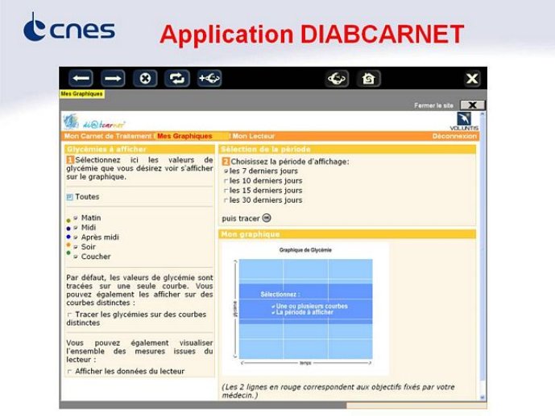
Task: Go back with the left arrow button
Action: click(81, 79)
